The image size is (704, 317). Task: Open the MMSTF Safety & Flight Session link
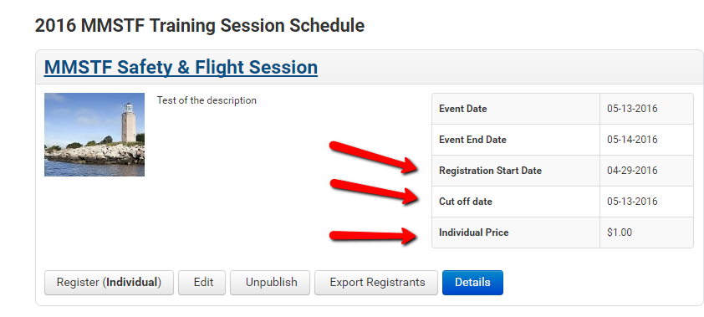pyautogui.click(x=181, y=68)
